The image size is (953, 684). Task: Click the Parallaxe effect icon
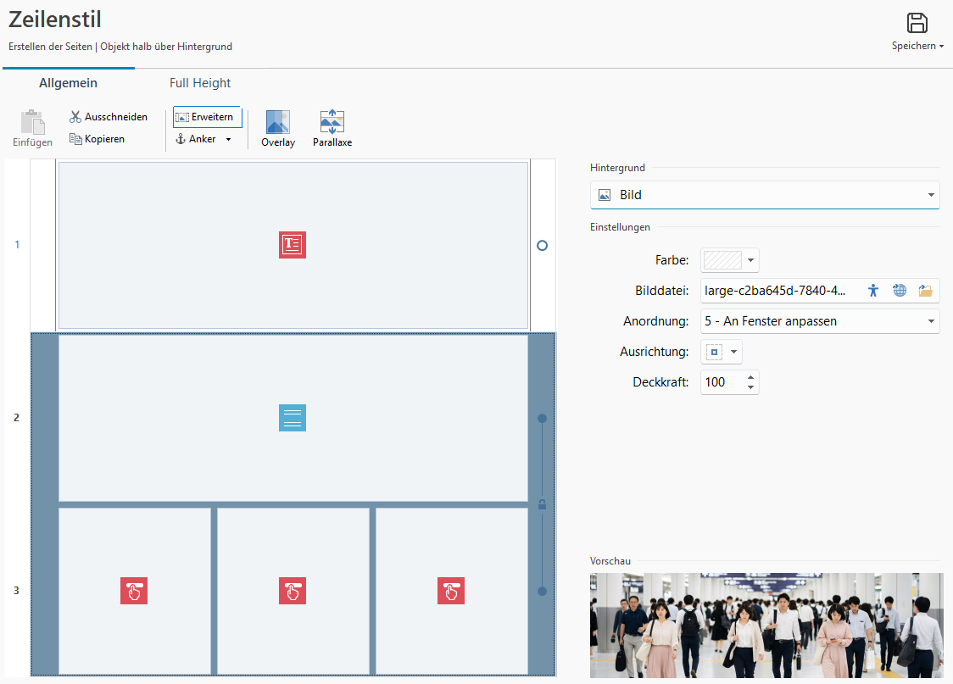tap(332, 123)
